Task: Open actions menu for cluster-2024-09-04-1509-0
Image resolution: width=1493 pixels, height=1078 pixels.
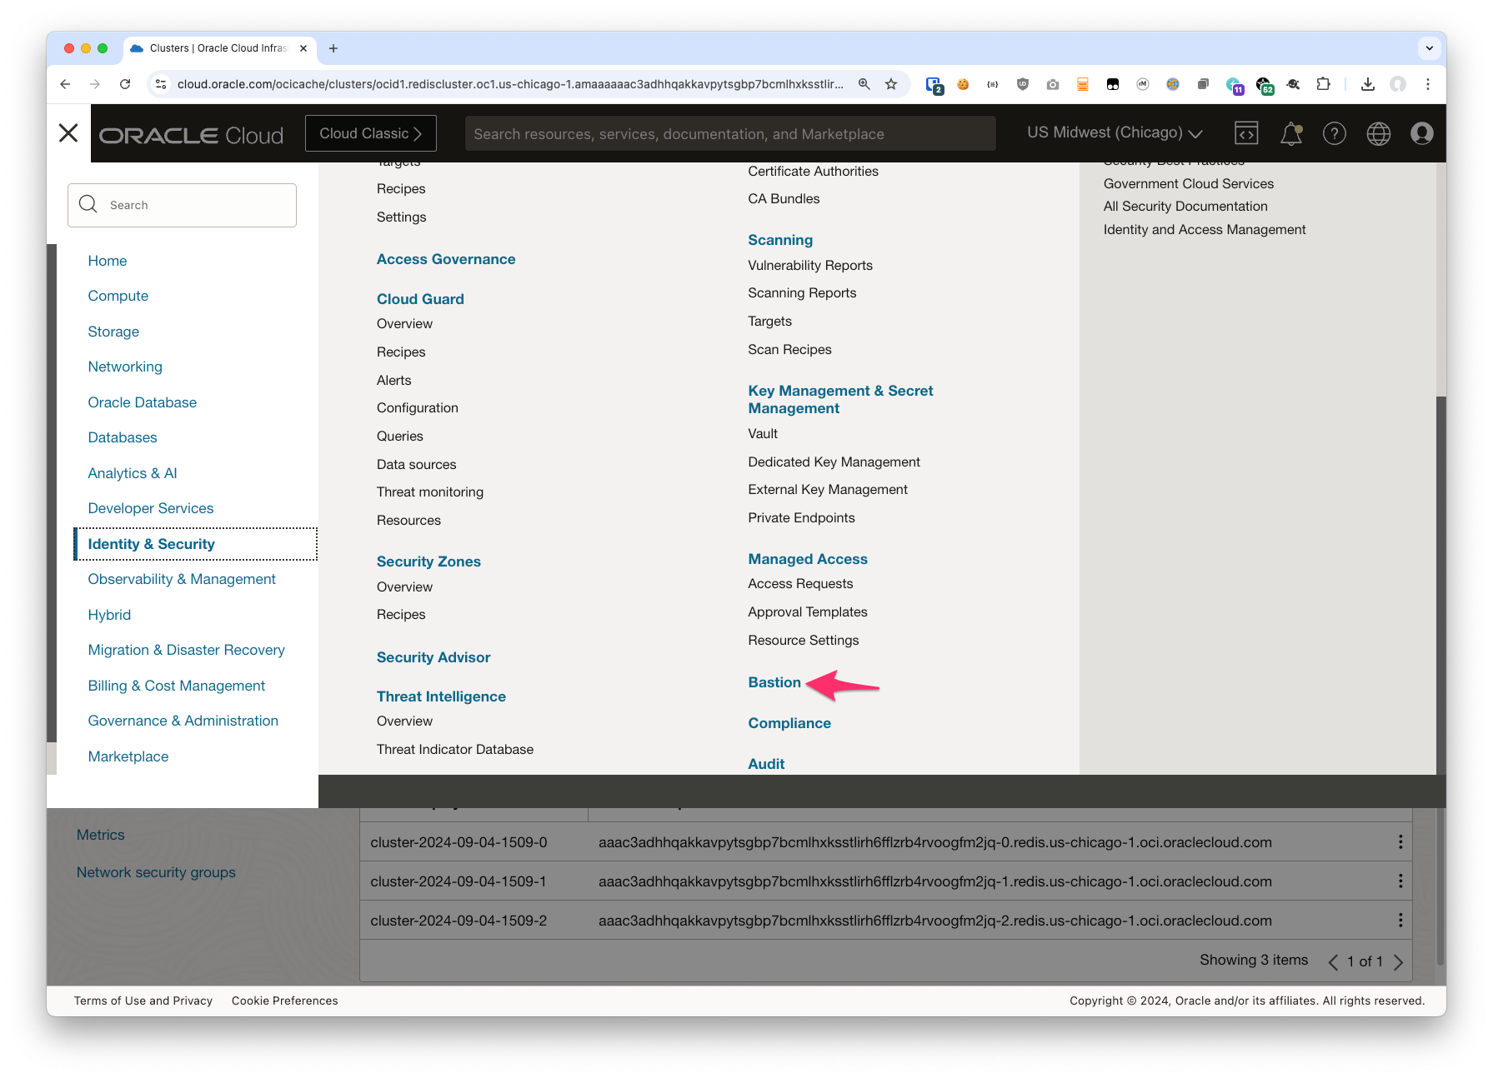Action: pos(1400,842)
